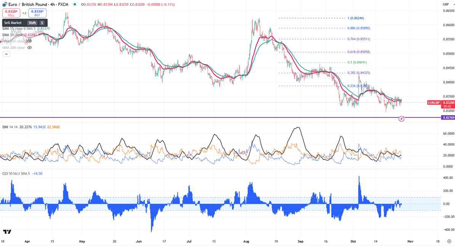
Task: Click the blue 15.9432 DMI value
Action: (x=40, y=127)
